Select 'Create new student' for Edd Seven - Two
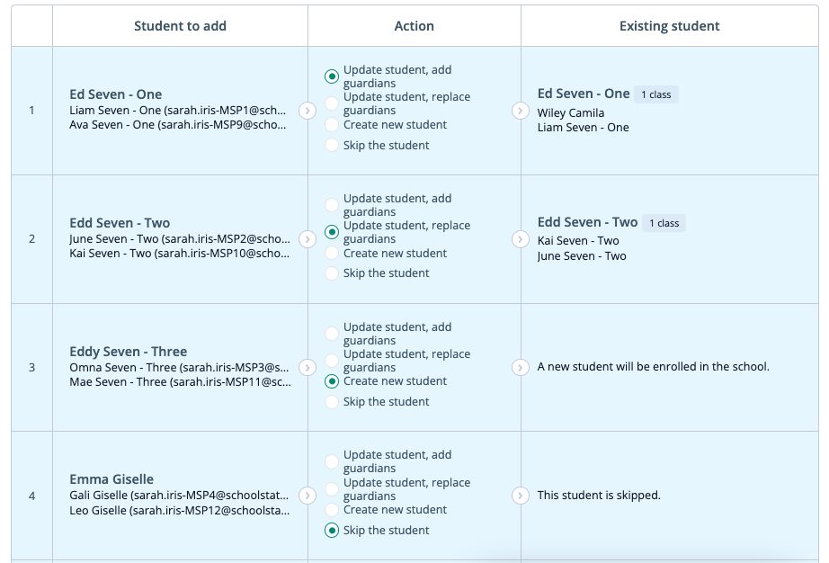Viewport: 829px width, 563px height. tap(332, 254)
